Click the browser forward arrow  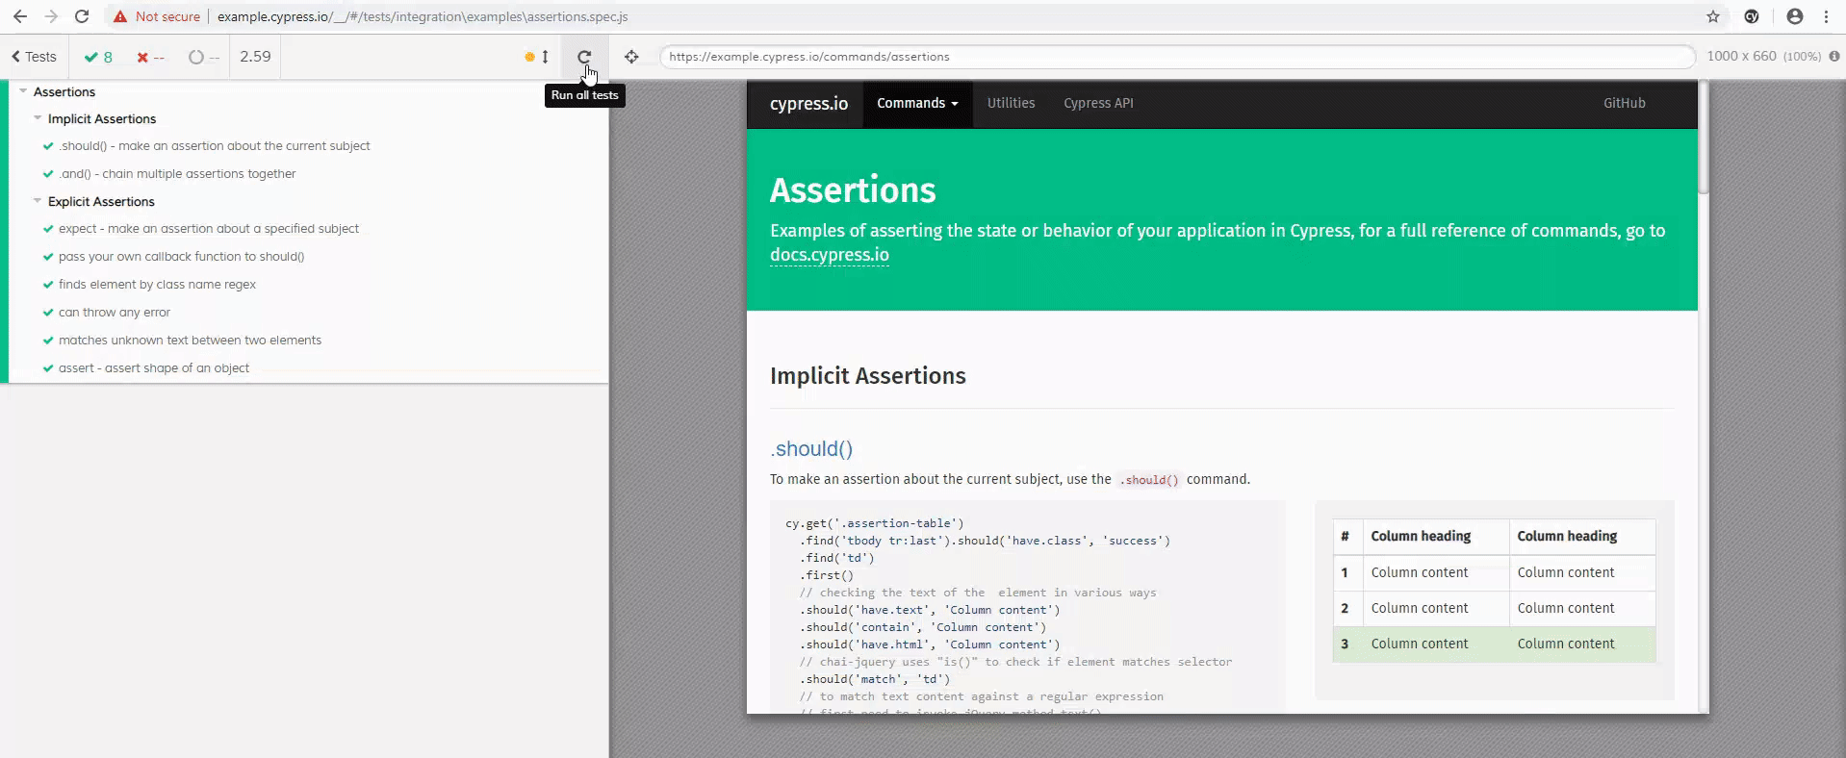click(51, 16)
